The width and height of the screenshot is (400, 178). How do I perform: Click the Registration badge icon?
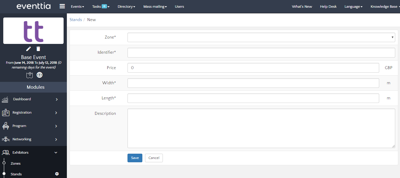coord(6,113)
